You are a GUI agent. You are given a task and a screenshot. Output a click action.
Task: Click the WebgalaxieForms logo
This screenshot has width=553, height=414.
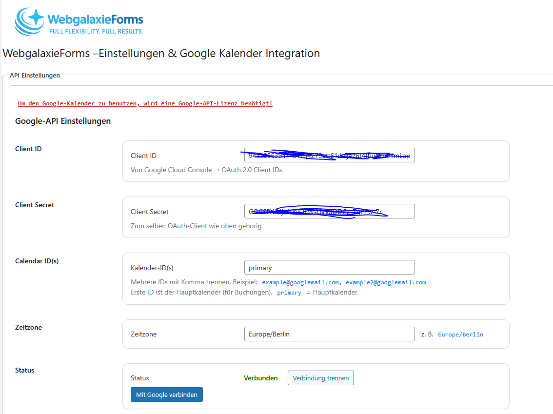[x=79, y=21]
